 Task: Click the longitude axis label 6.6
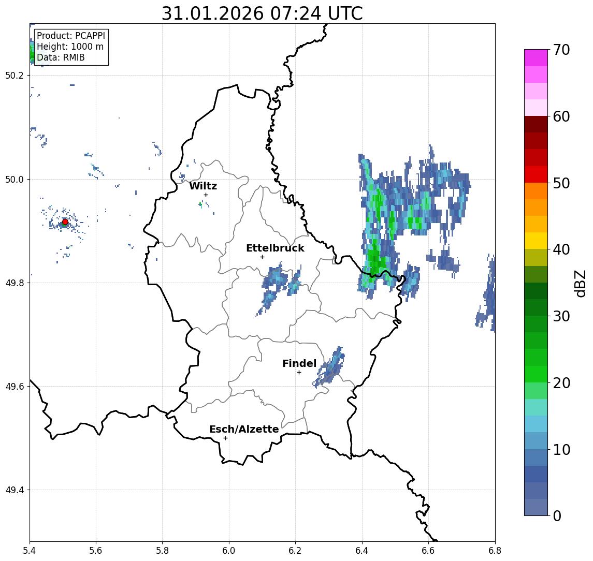428,550
